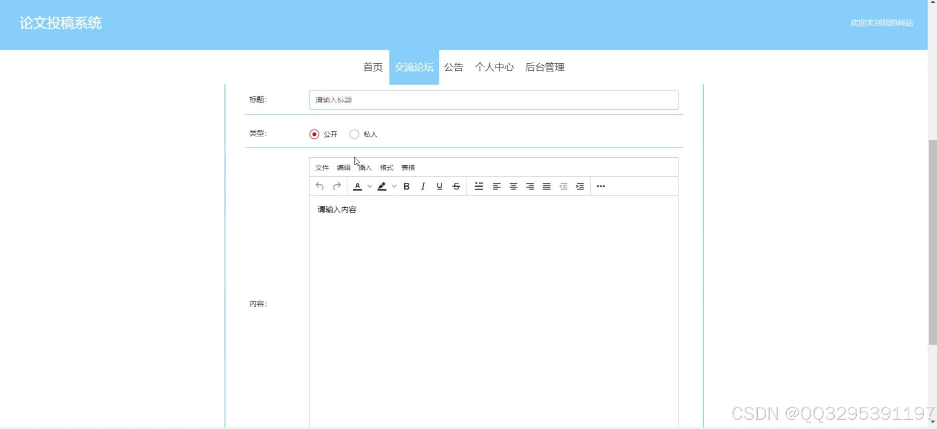This screenshot has width=937, height=429.
Task: Click the undo arrow in editor toolbar
Action: [320, 186]
